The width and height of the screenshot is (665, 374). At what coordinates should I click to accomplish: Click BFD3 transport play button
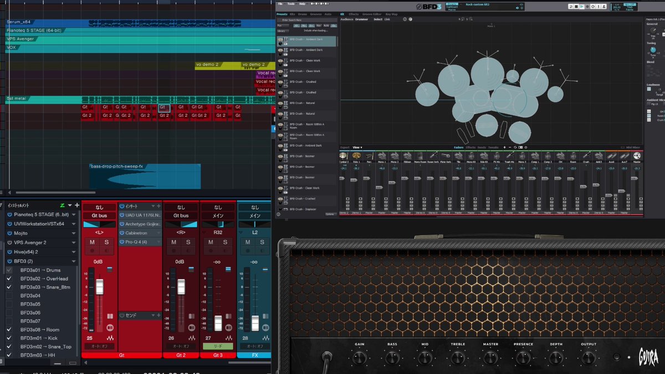click(581, 7)
